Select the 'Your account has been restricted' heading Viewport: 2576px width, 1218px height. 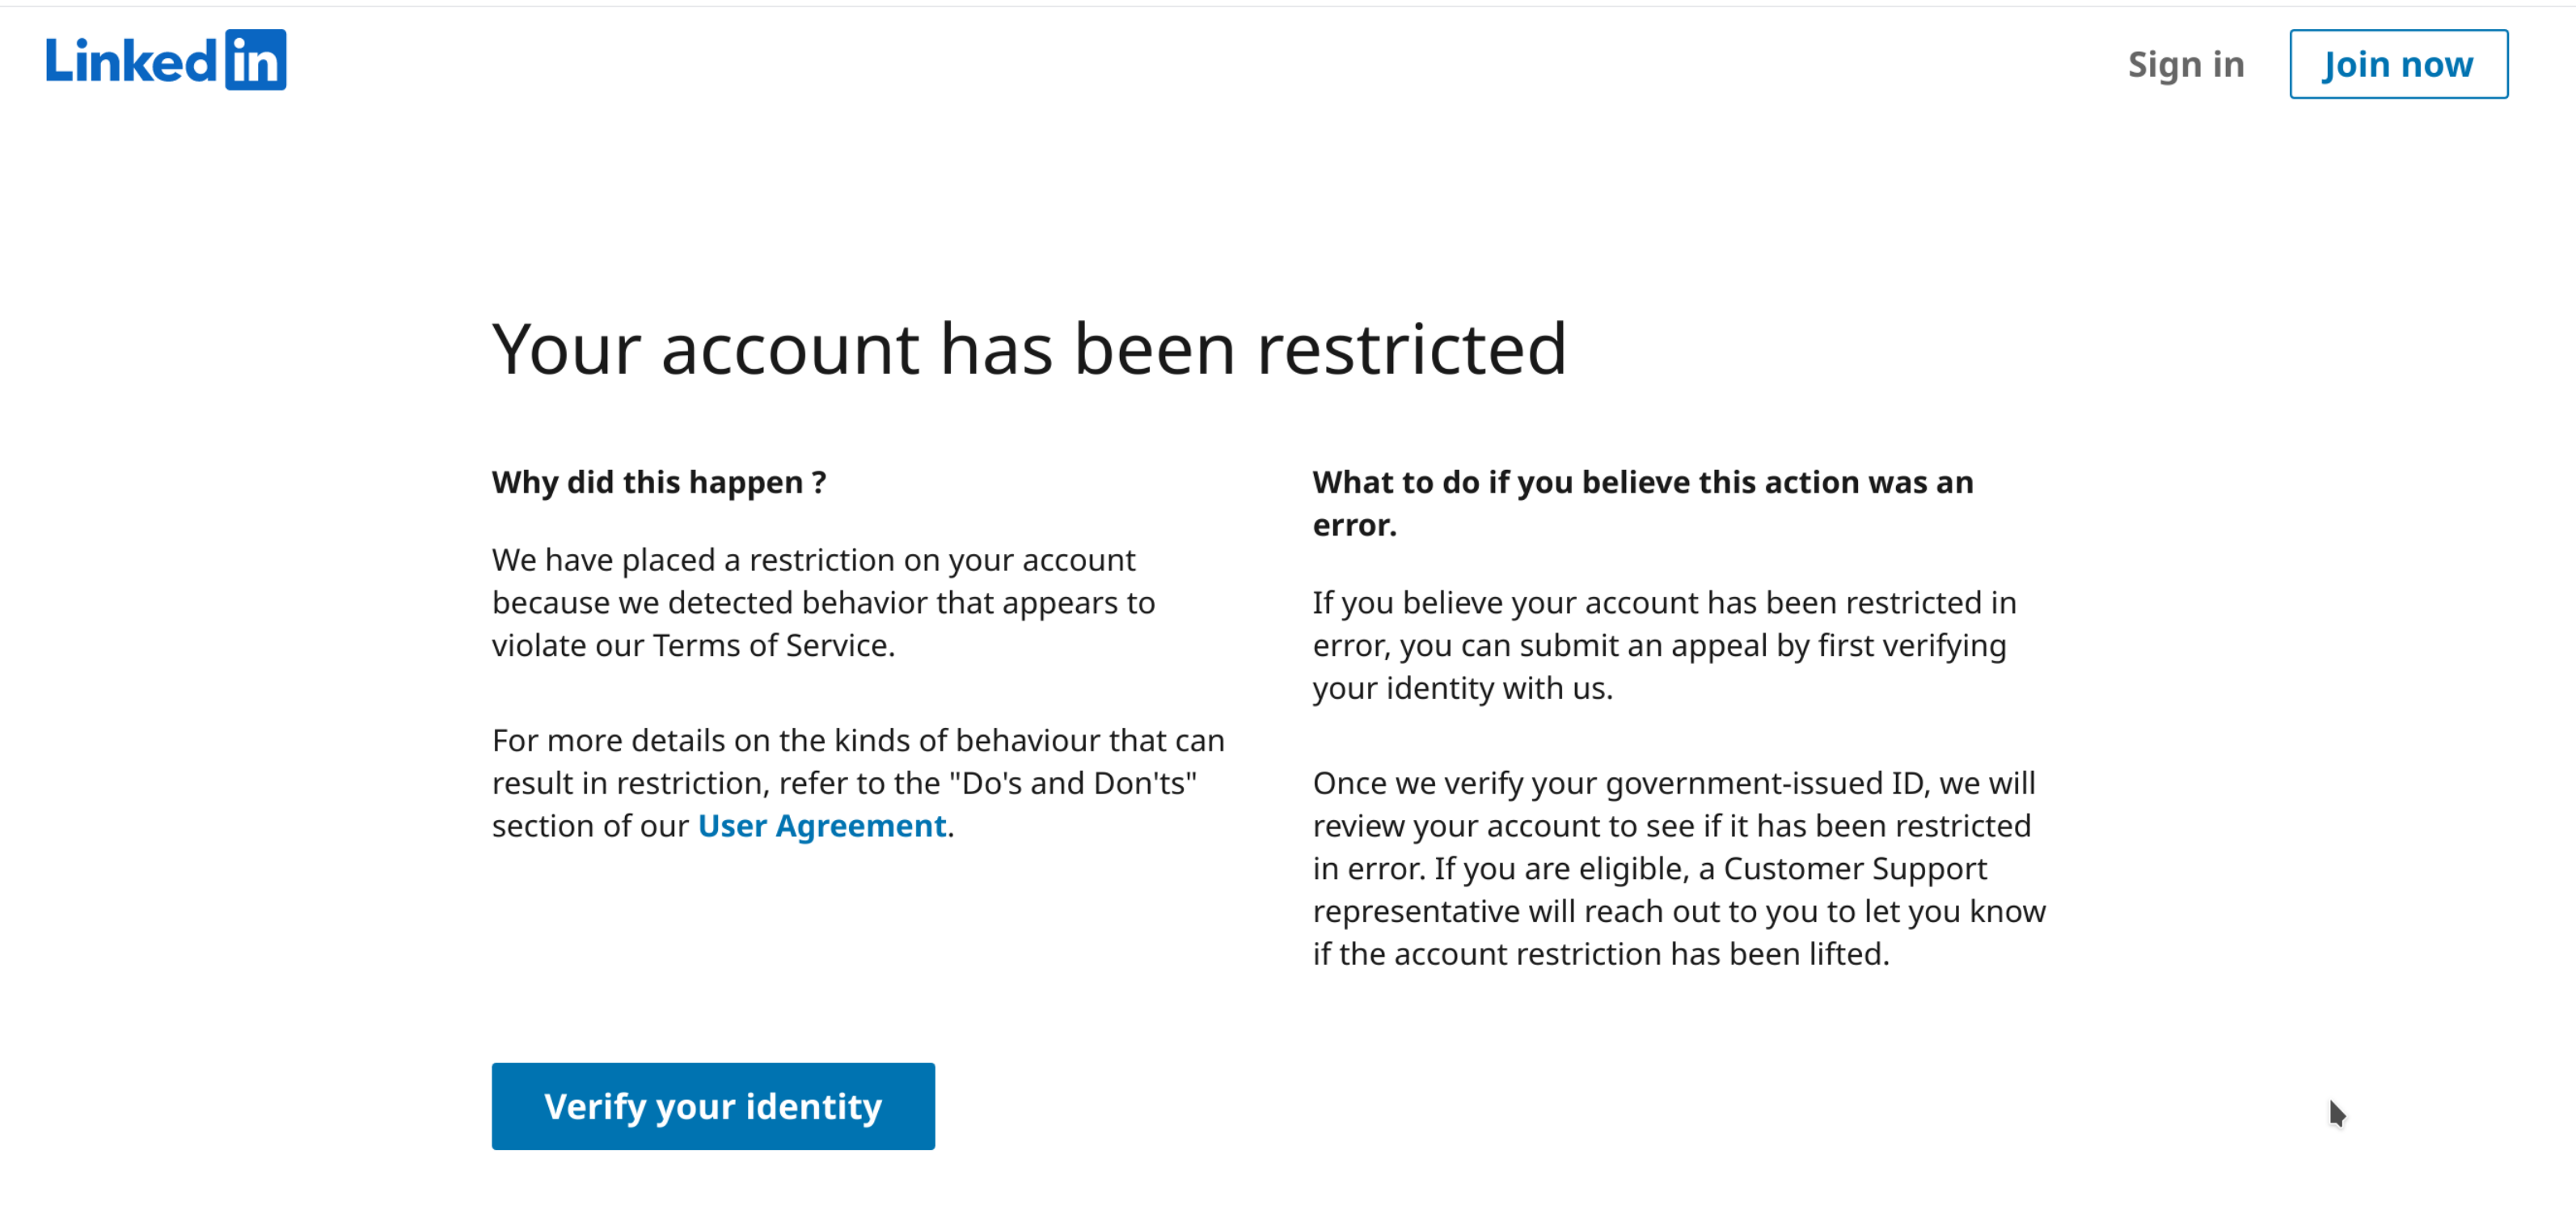point(1029,349)
